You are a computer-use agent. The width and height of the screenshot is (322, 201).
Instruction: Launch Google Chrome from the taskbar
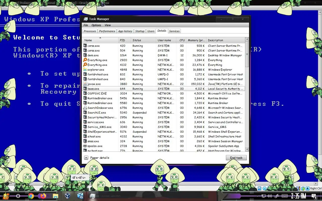(31, 196)
